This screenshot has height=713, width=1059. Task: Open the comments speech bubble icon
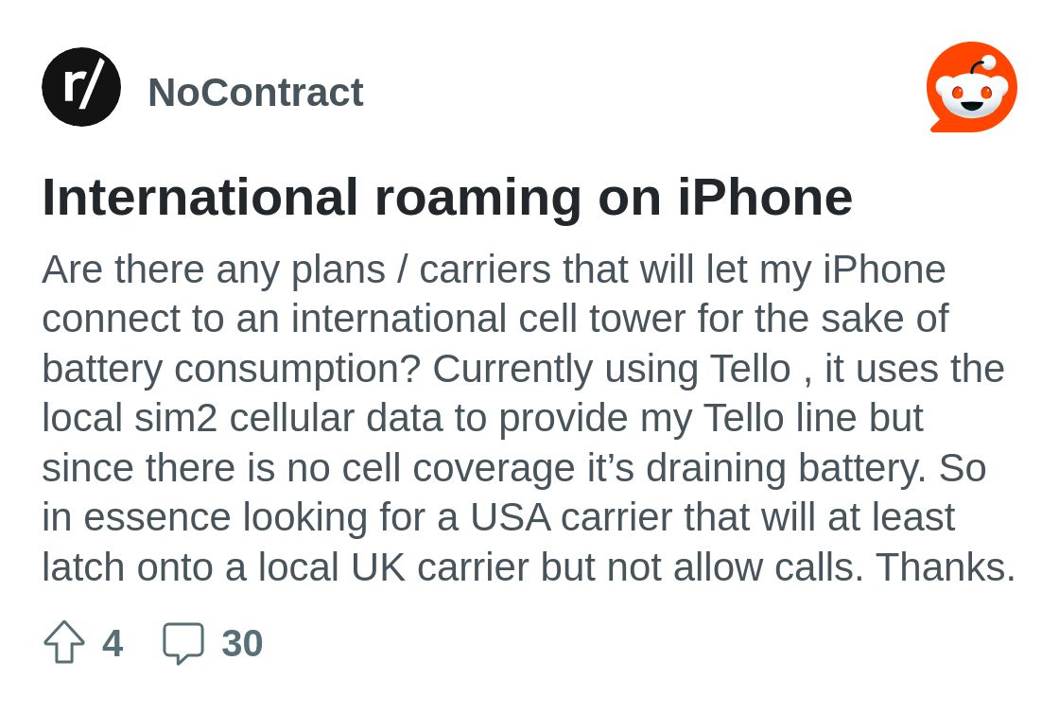[183, 643]
